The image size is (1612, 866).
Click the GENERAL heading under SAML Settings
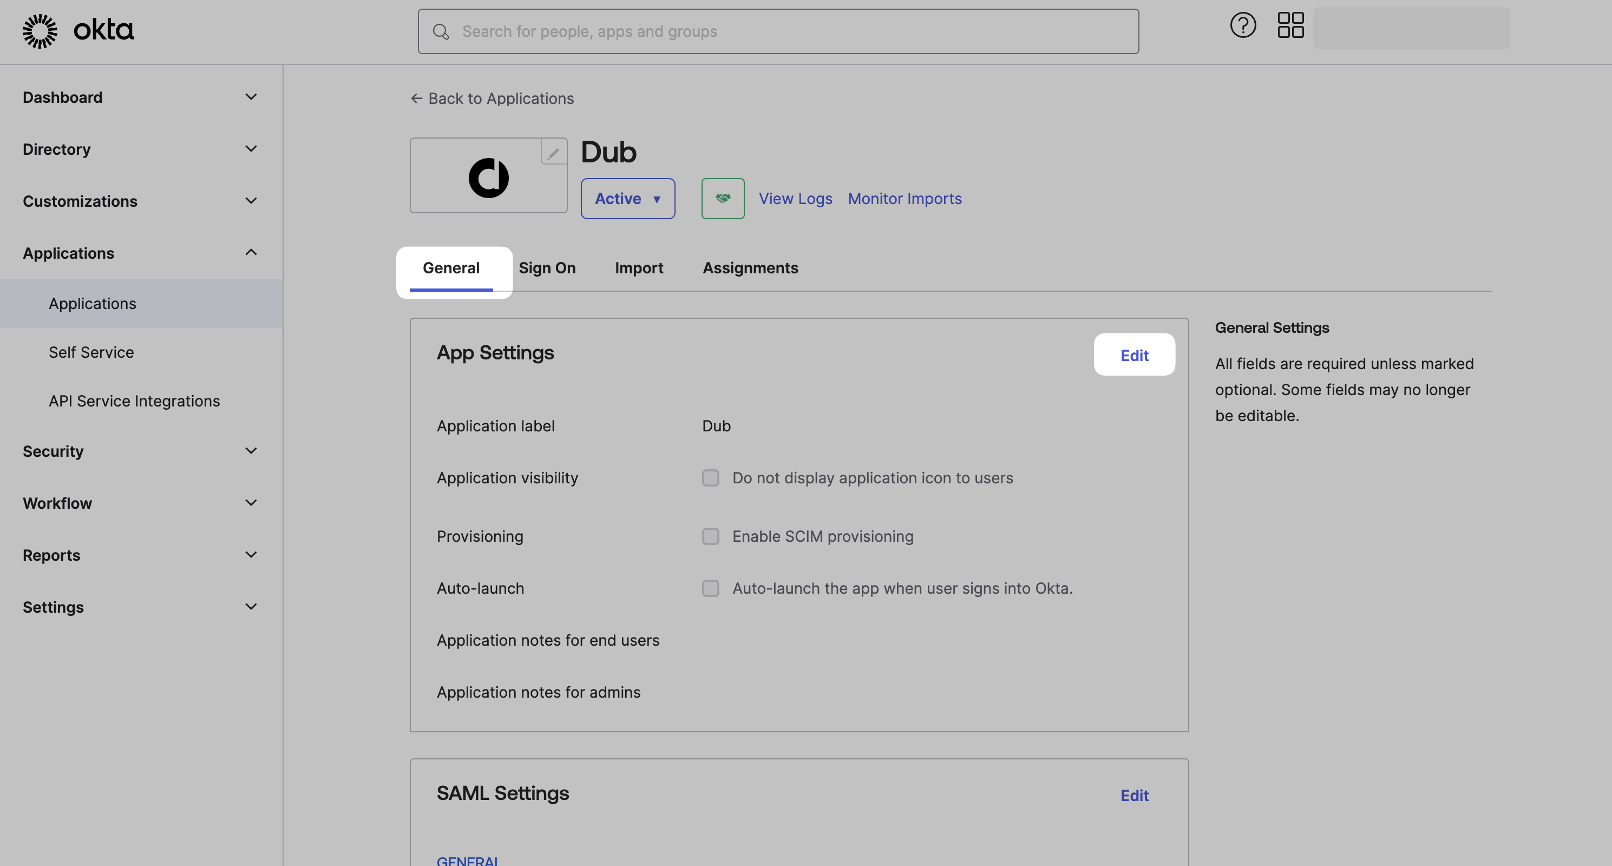468,861
